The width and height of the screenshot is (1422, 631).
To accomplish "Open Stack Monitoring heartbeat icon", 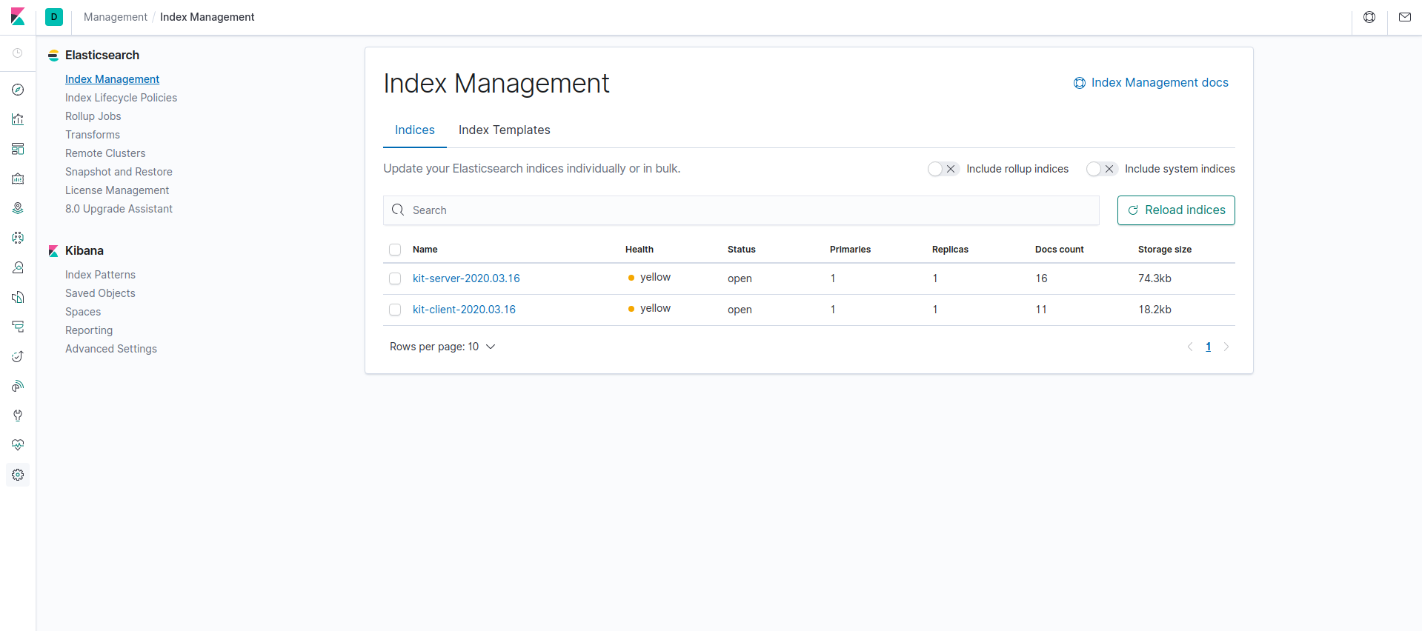I will [18, 445].
